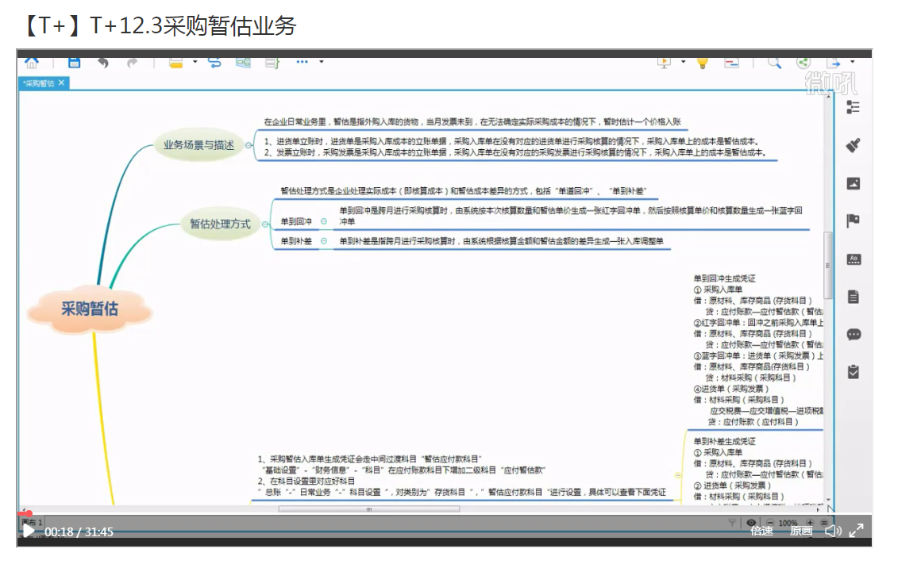The height and width of the screenshot is (564, 921).
Task: Open the Notes panel in sidebar
Action: pyautogui.click(x=854, y=297)
